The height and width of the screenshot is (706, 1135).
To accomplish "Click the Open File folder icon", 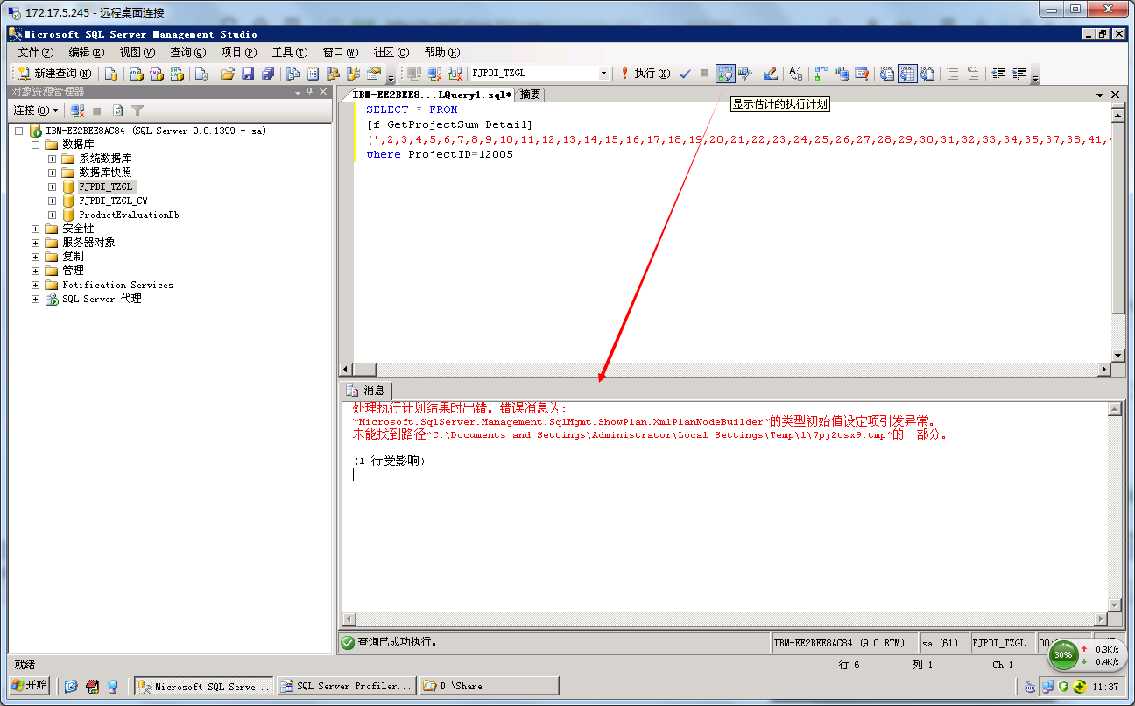I will click(x=227, y=74).
